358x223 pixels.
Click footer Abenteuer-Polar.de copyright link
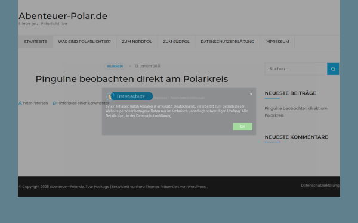[67, 187]
